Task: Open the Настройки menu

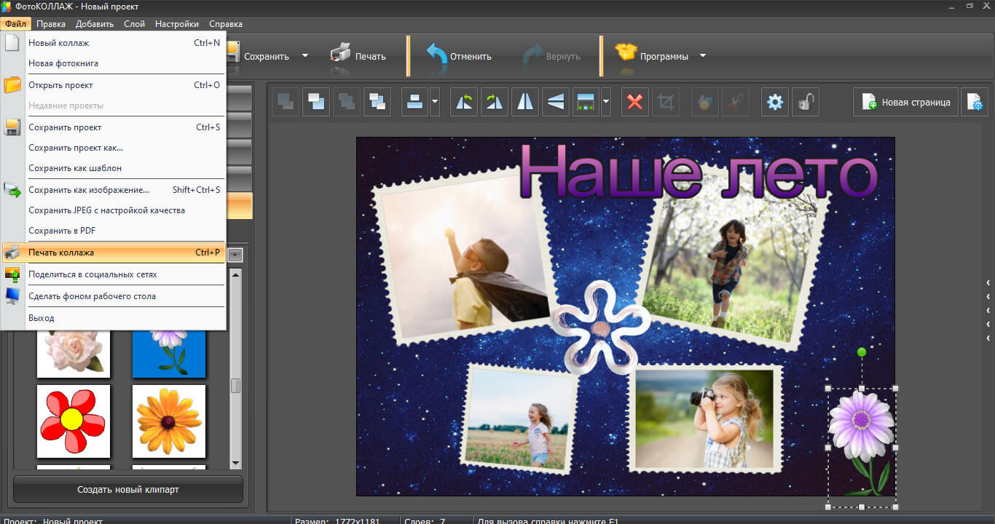Action: [177, 24]
